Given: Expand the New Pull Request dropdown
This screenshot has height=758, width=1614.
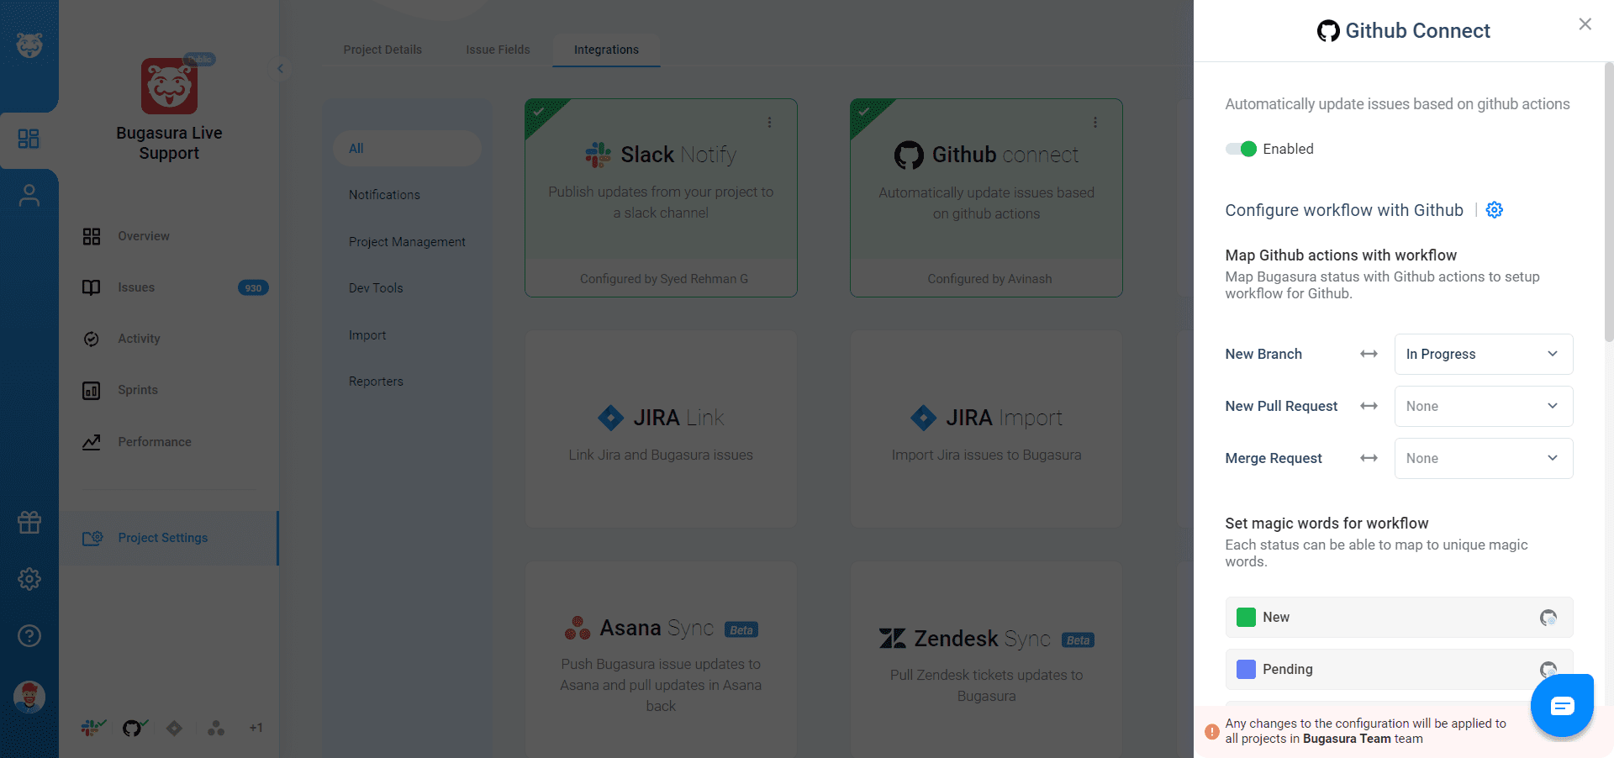Looking at the screenshot, I should 1483,406.
